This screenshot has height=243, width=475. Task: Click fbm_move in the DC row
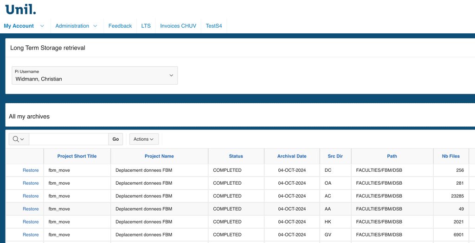tap(59, 170)
